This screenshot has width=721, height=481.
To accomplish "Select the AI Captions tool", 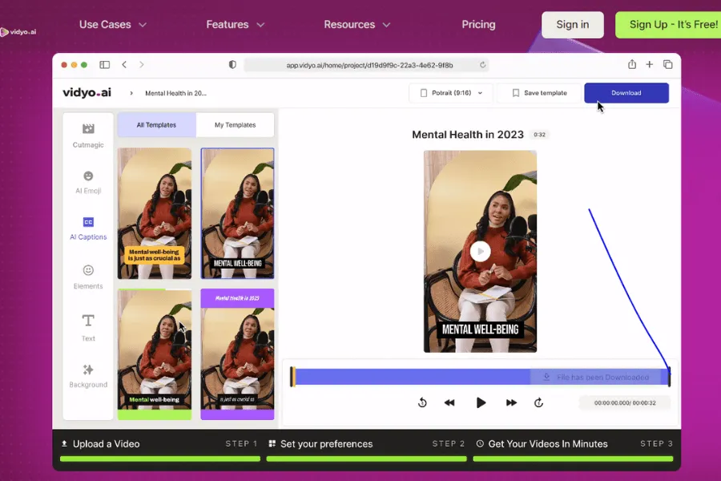I will click(x=88, y=228).
